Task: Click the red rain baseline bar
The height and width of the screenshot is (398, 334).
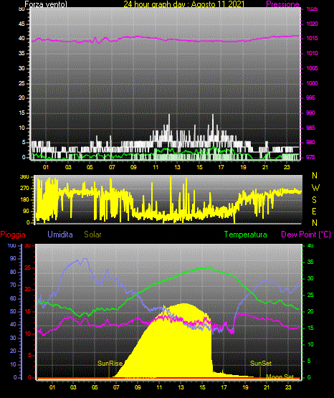Action: coord(168,378)
